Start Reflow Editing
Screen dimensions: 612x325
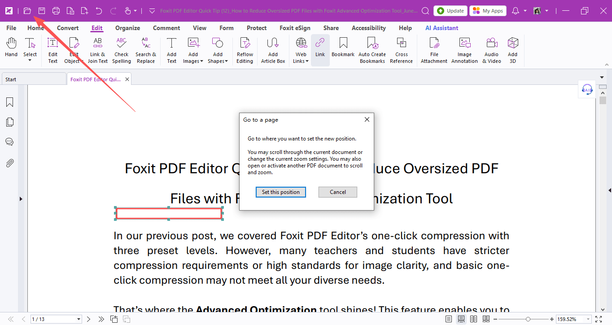(x=245, y=50)
